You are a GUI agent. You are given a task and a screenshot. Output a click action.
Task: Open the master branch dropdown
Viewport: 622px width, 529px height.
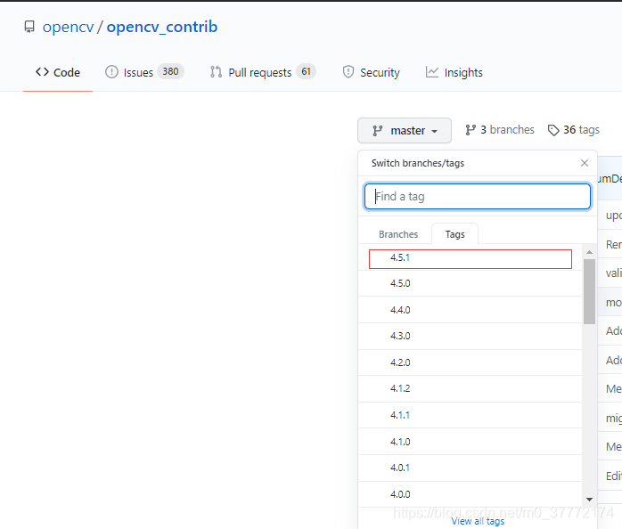405,130
